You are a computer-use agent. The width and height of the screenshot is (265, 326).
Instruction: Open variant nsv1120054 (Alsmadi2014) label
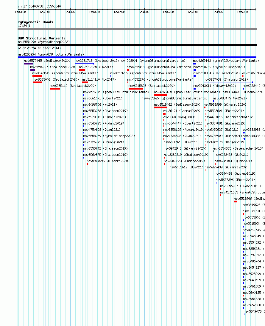[x=39, y=48]
